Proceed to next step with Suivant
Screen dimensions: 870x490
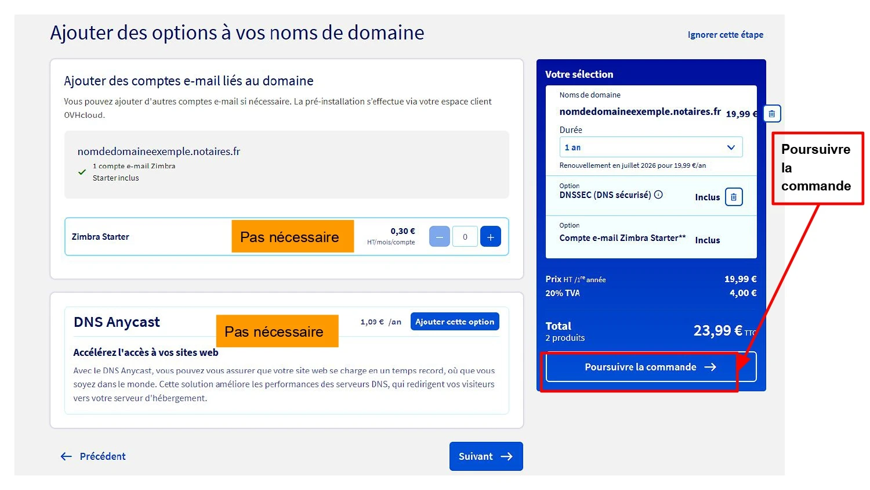(486, 456)
